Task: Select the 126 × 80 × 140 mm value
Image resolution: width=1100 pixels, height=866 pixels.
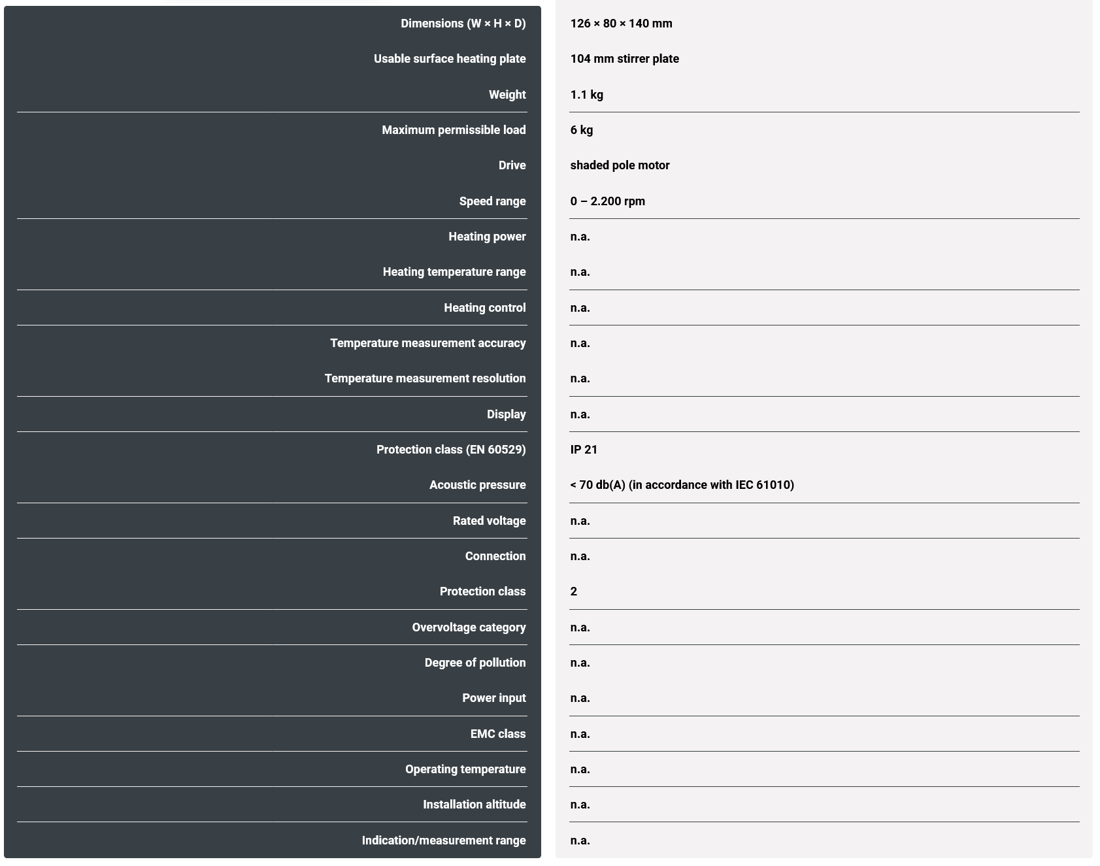Action: click(621, 24)
